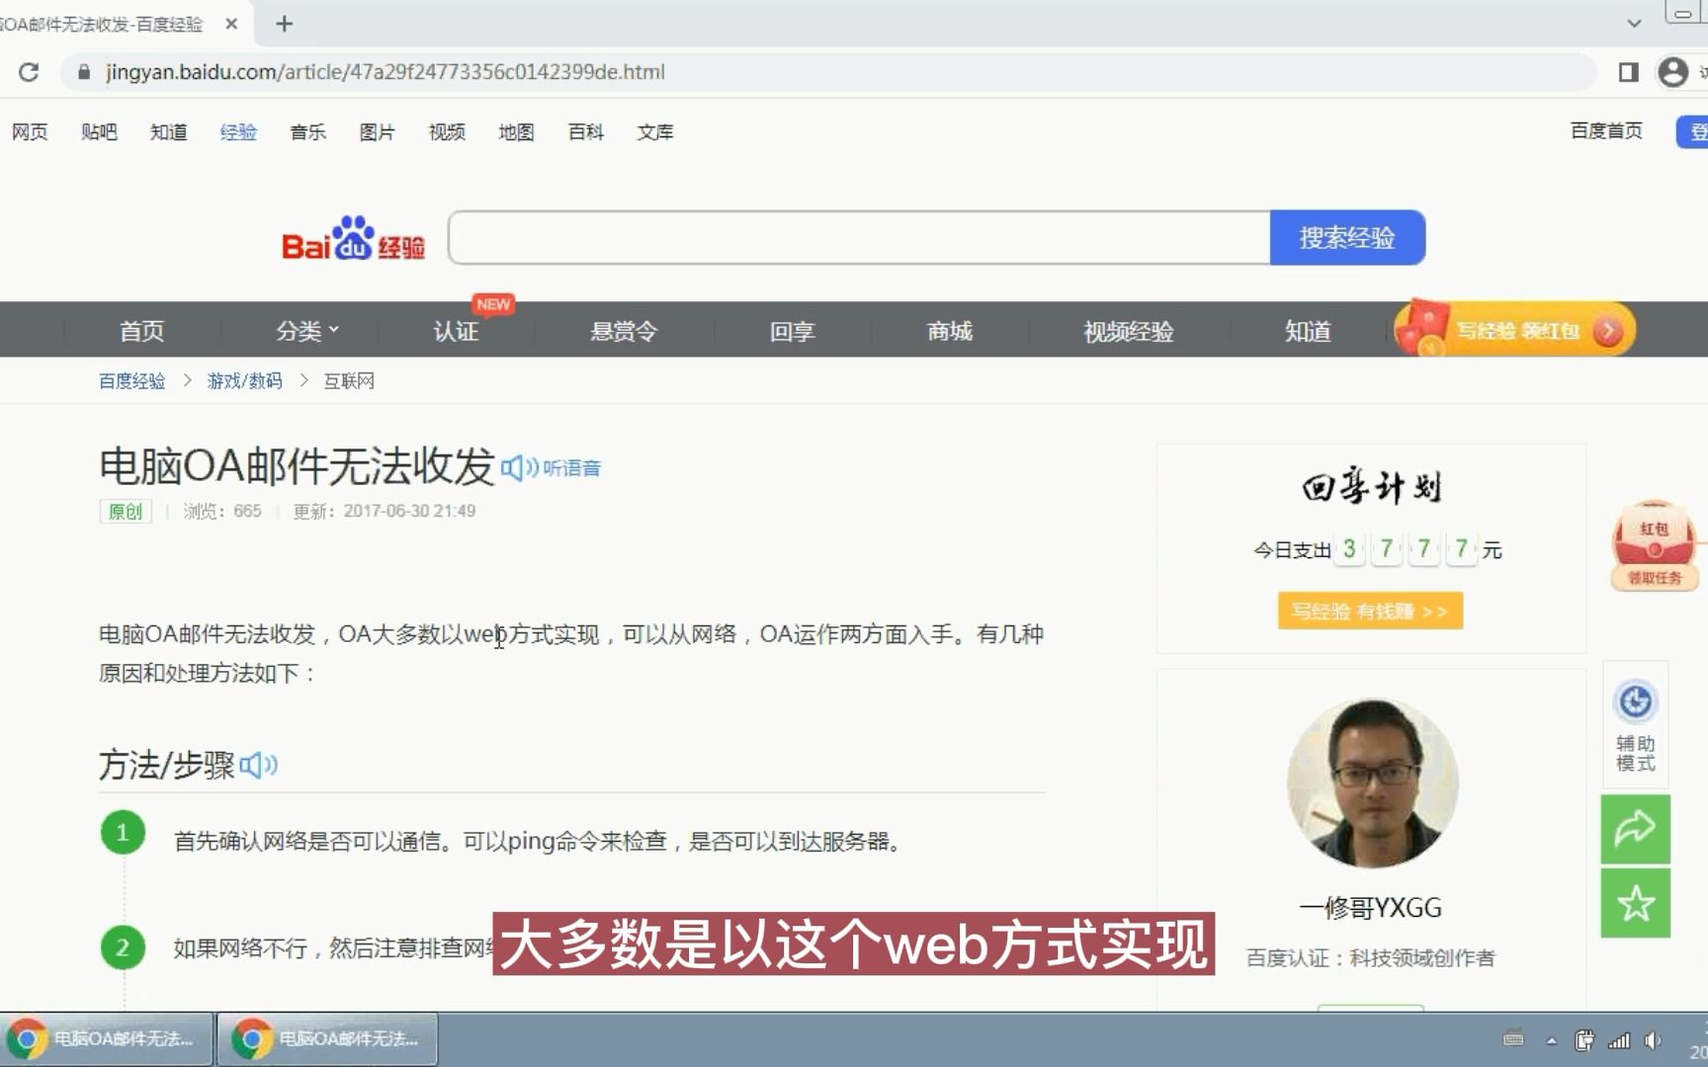
Task: Open 文库 in Baidu top nav
Action: coord(655,132)
